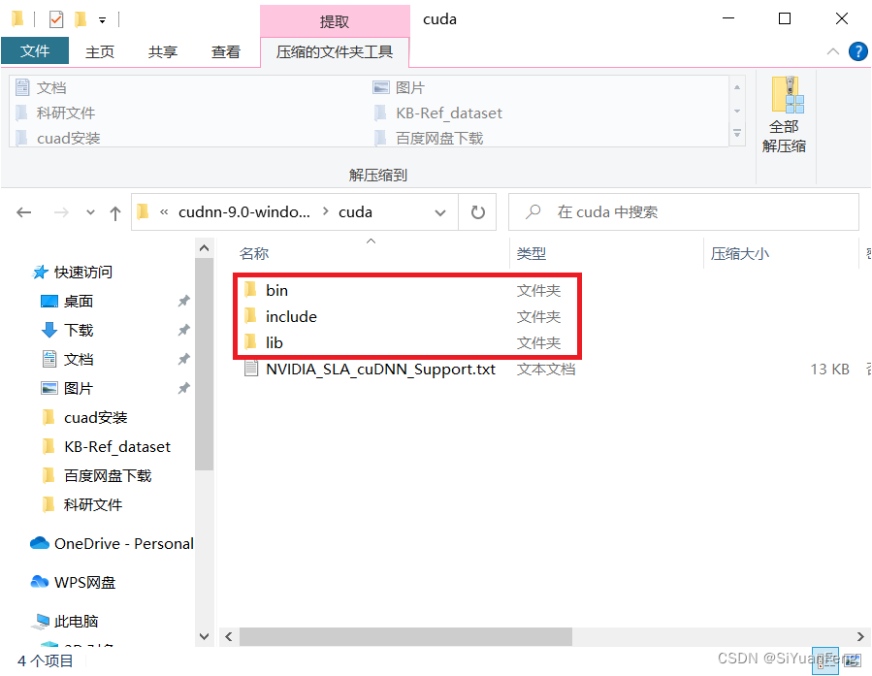Switch to the 主页 (Home) ribbon tab
The height and width of the screenshot is (676, 872).
[100, 51]
